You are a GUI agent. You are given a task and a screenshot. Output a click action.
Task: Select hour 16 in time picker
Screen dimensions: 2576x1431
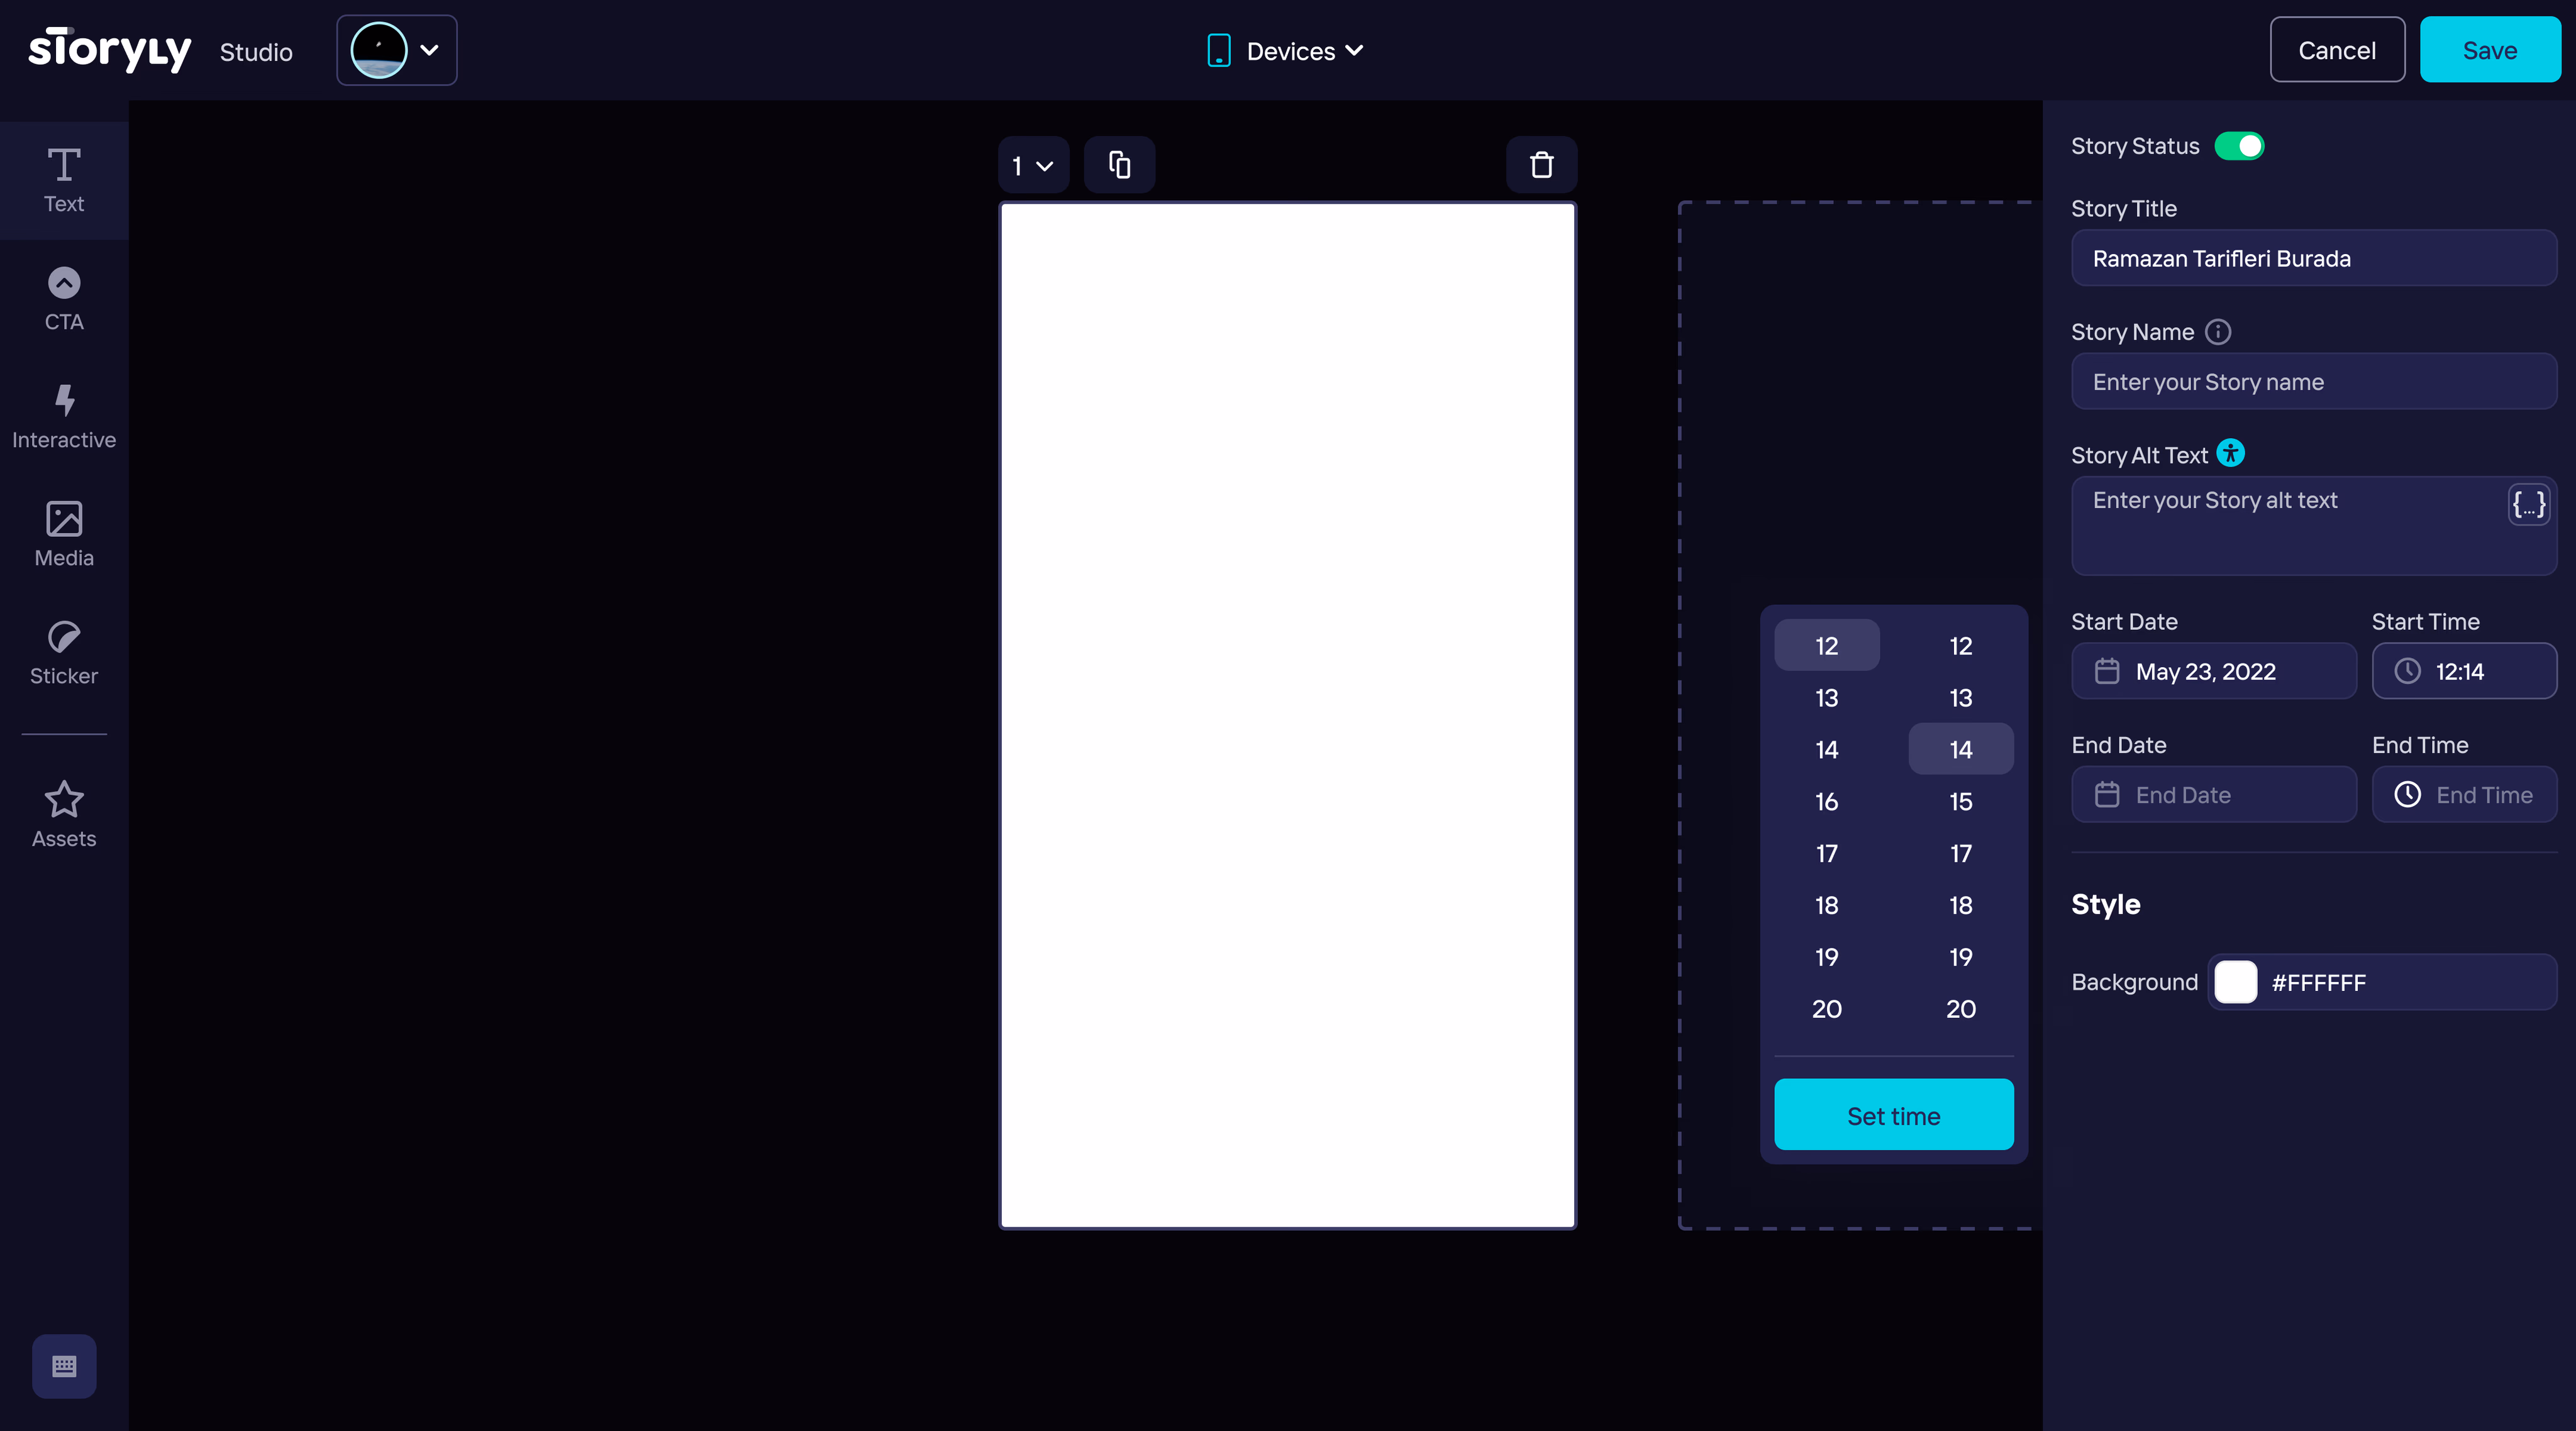[1826, 801]
